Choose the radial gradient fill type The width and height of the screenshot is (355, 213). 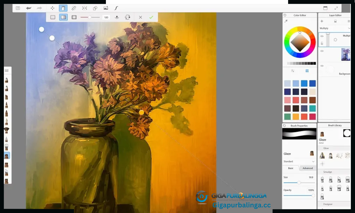[x=74, y=17]
